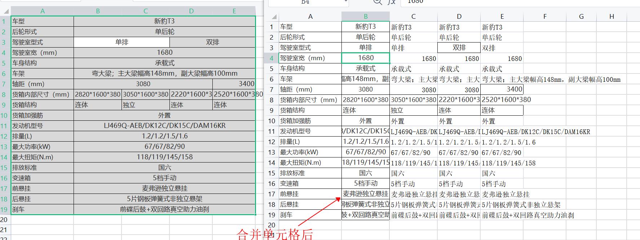Click merged 承载式 cell in gray-shaded sheet

(x=165, y=63)
